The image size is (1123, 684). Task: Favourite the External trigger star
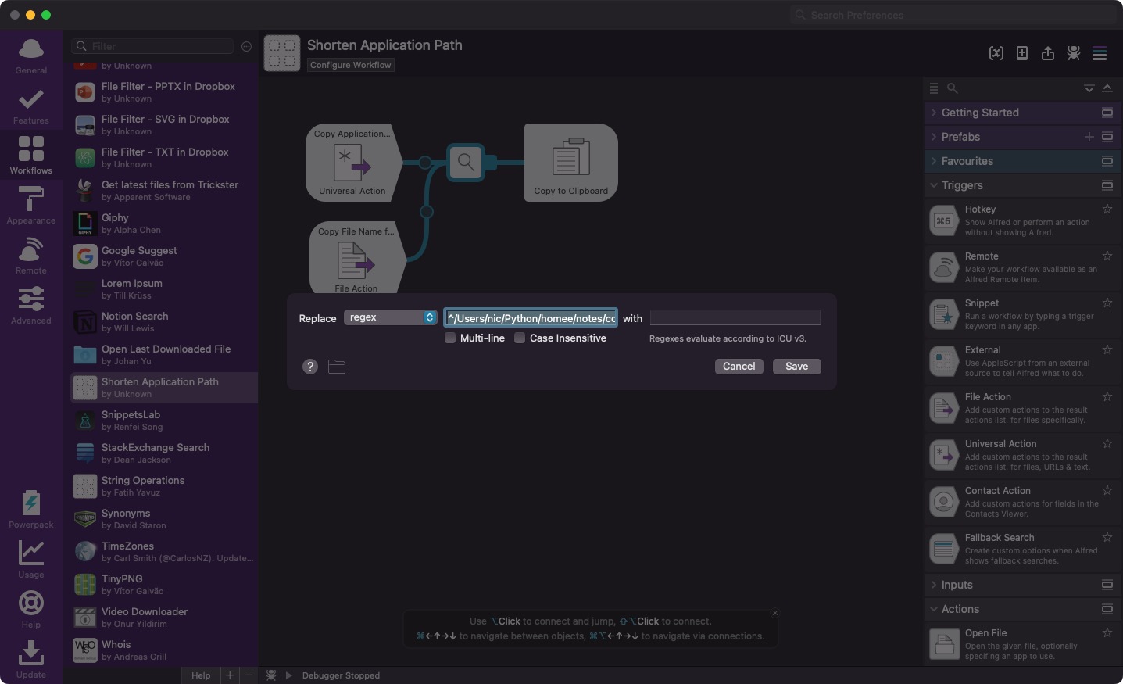tap(1107, 349)
